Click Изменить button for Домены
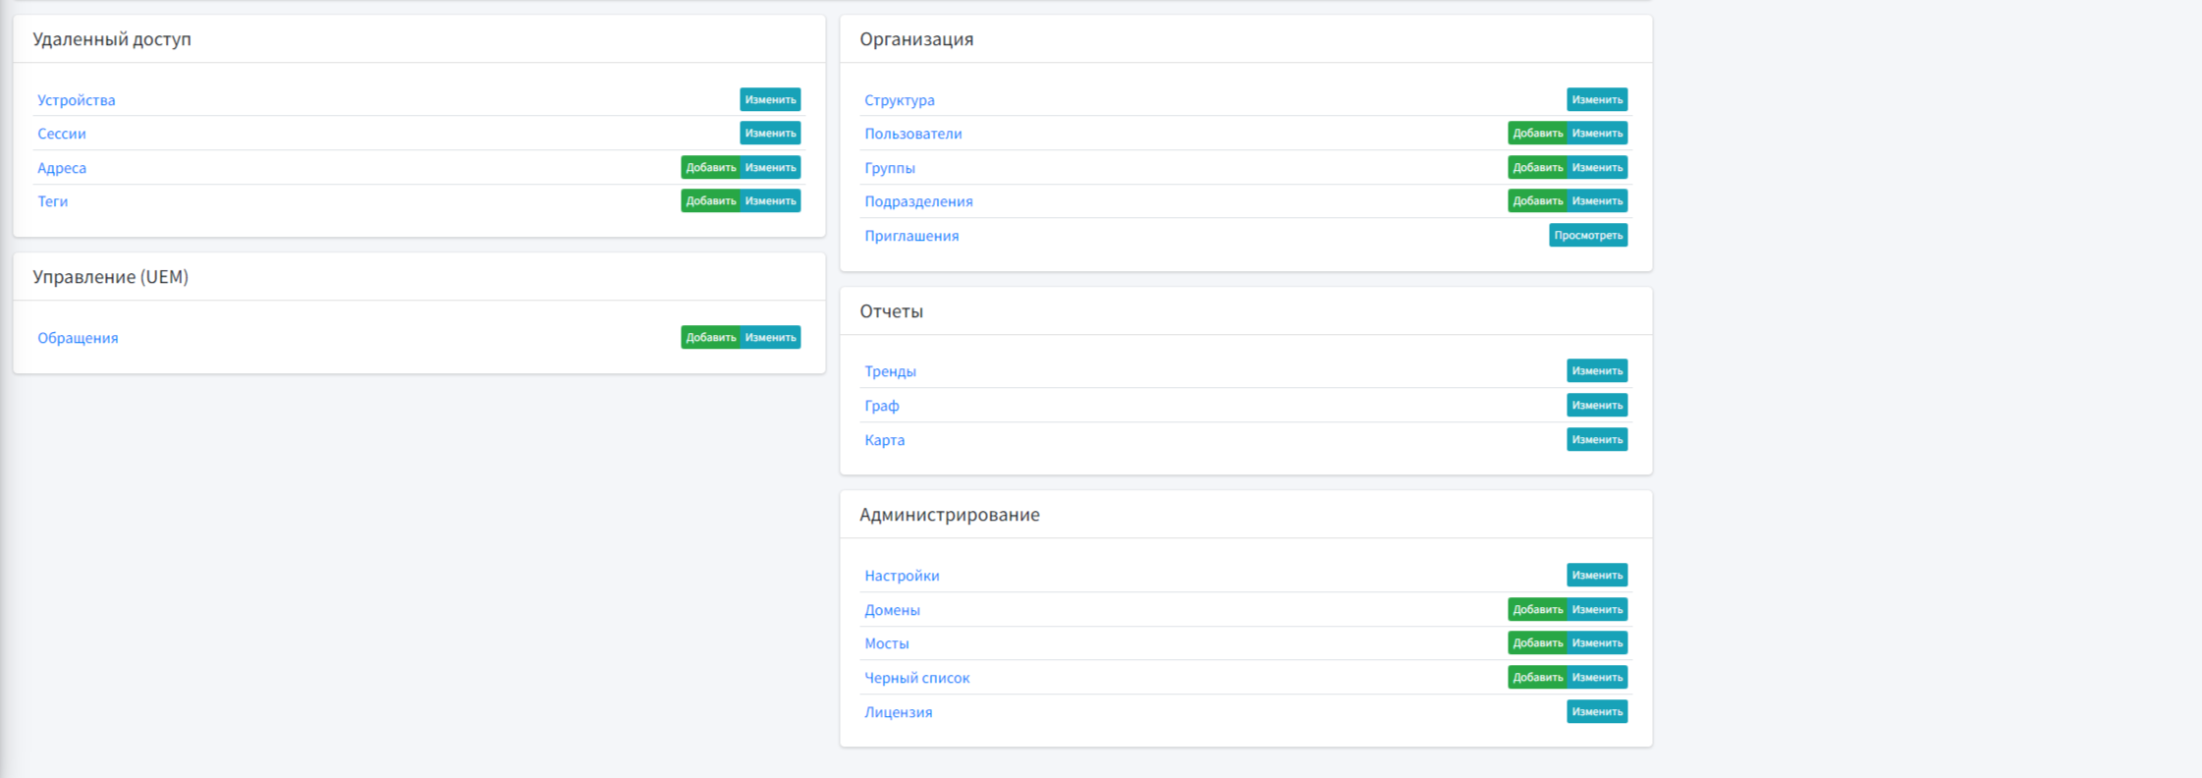The image size is (2202, 778). click(1598, 609)
